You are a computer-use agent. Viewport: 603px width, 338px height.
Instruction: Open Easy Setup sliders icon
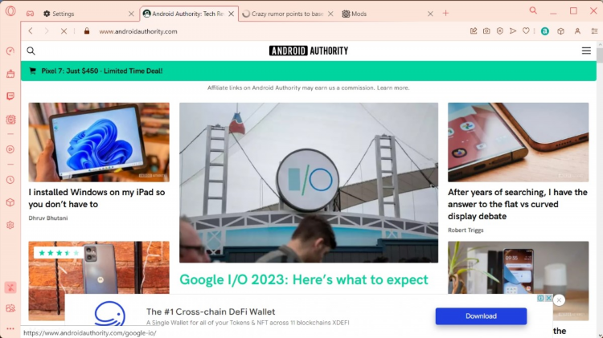click(594, 31)
